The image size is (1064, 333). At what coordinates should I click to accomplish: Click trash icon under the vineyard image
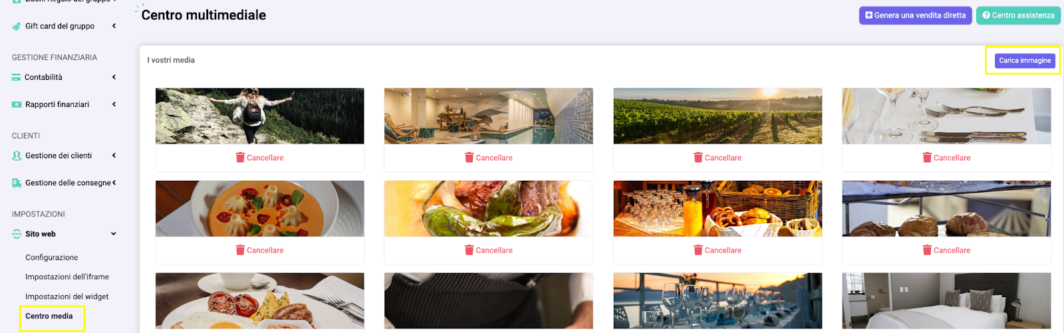tap(698, 158)
